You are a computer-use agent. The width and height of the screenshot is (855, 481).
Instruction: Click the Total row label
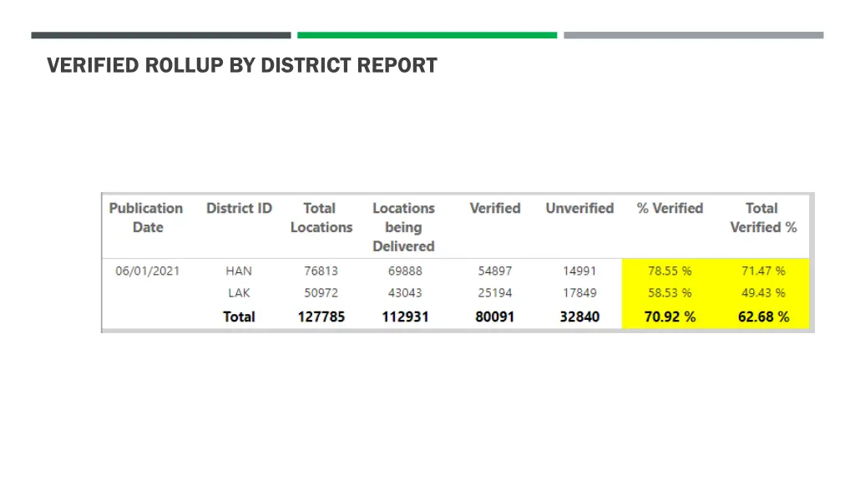[x=239, y=316]
